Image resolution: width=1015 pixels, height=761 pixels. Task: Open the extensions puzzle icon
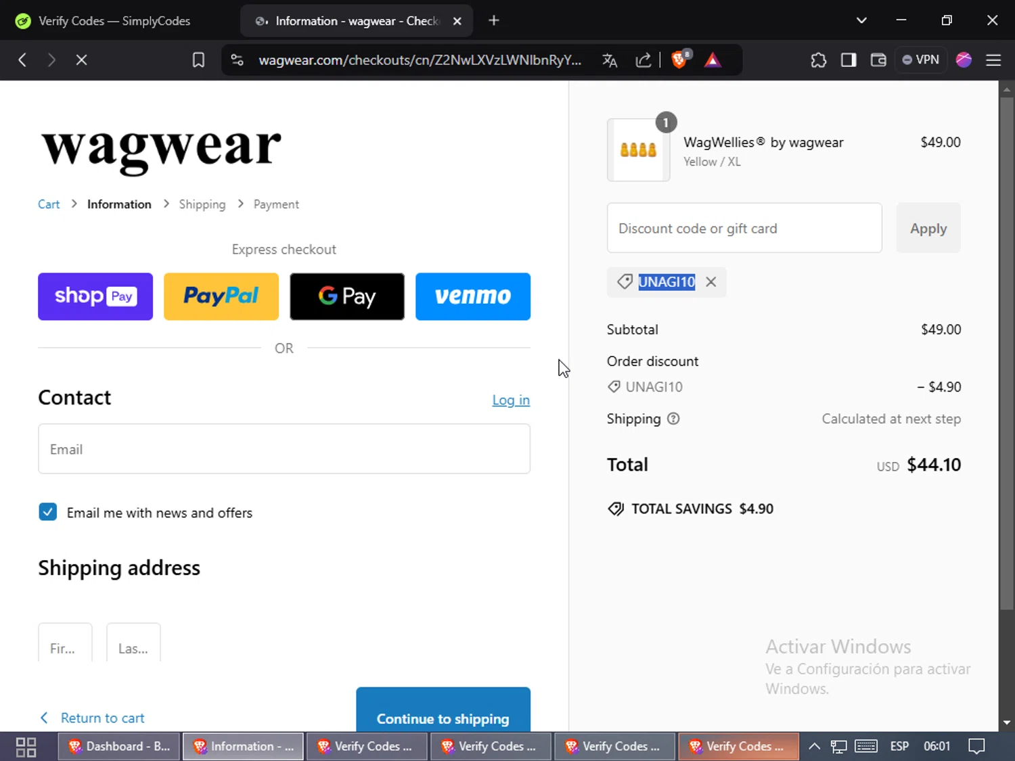tap(819, 60)
